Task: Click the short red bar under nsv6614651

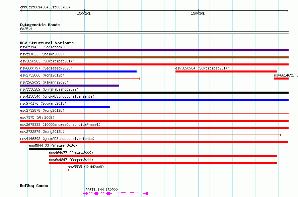Action: 282,79
